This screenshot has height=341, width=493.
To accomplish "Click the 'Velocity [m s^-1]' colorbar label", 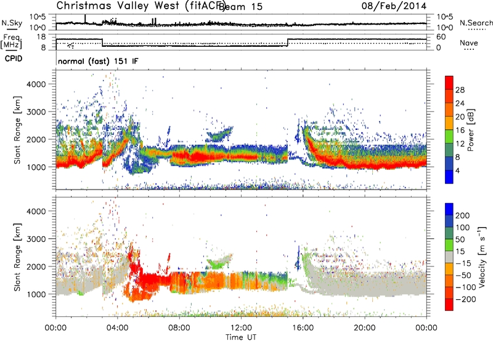I will pyautogui.click(x=482, y=257).
